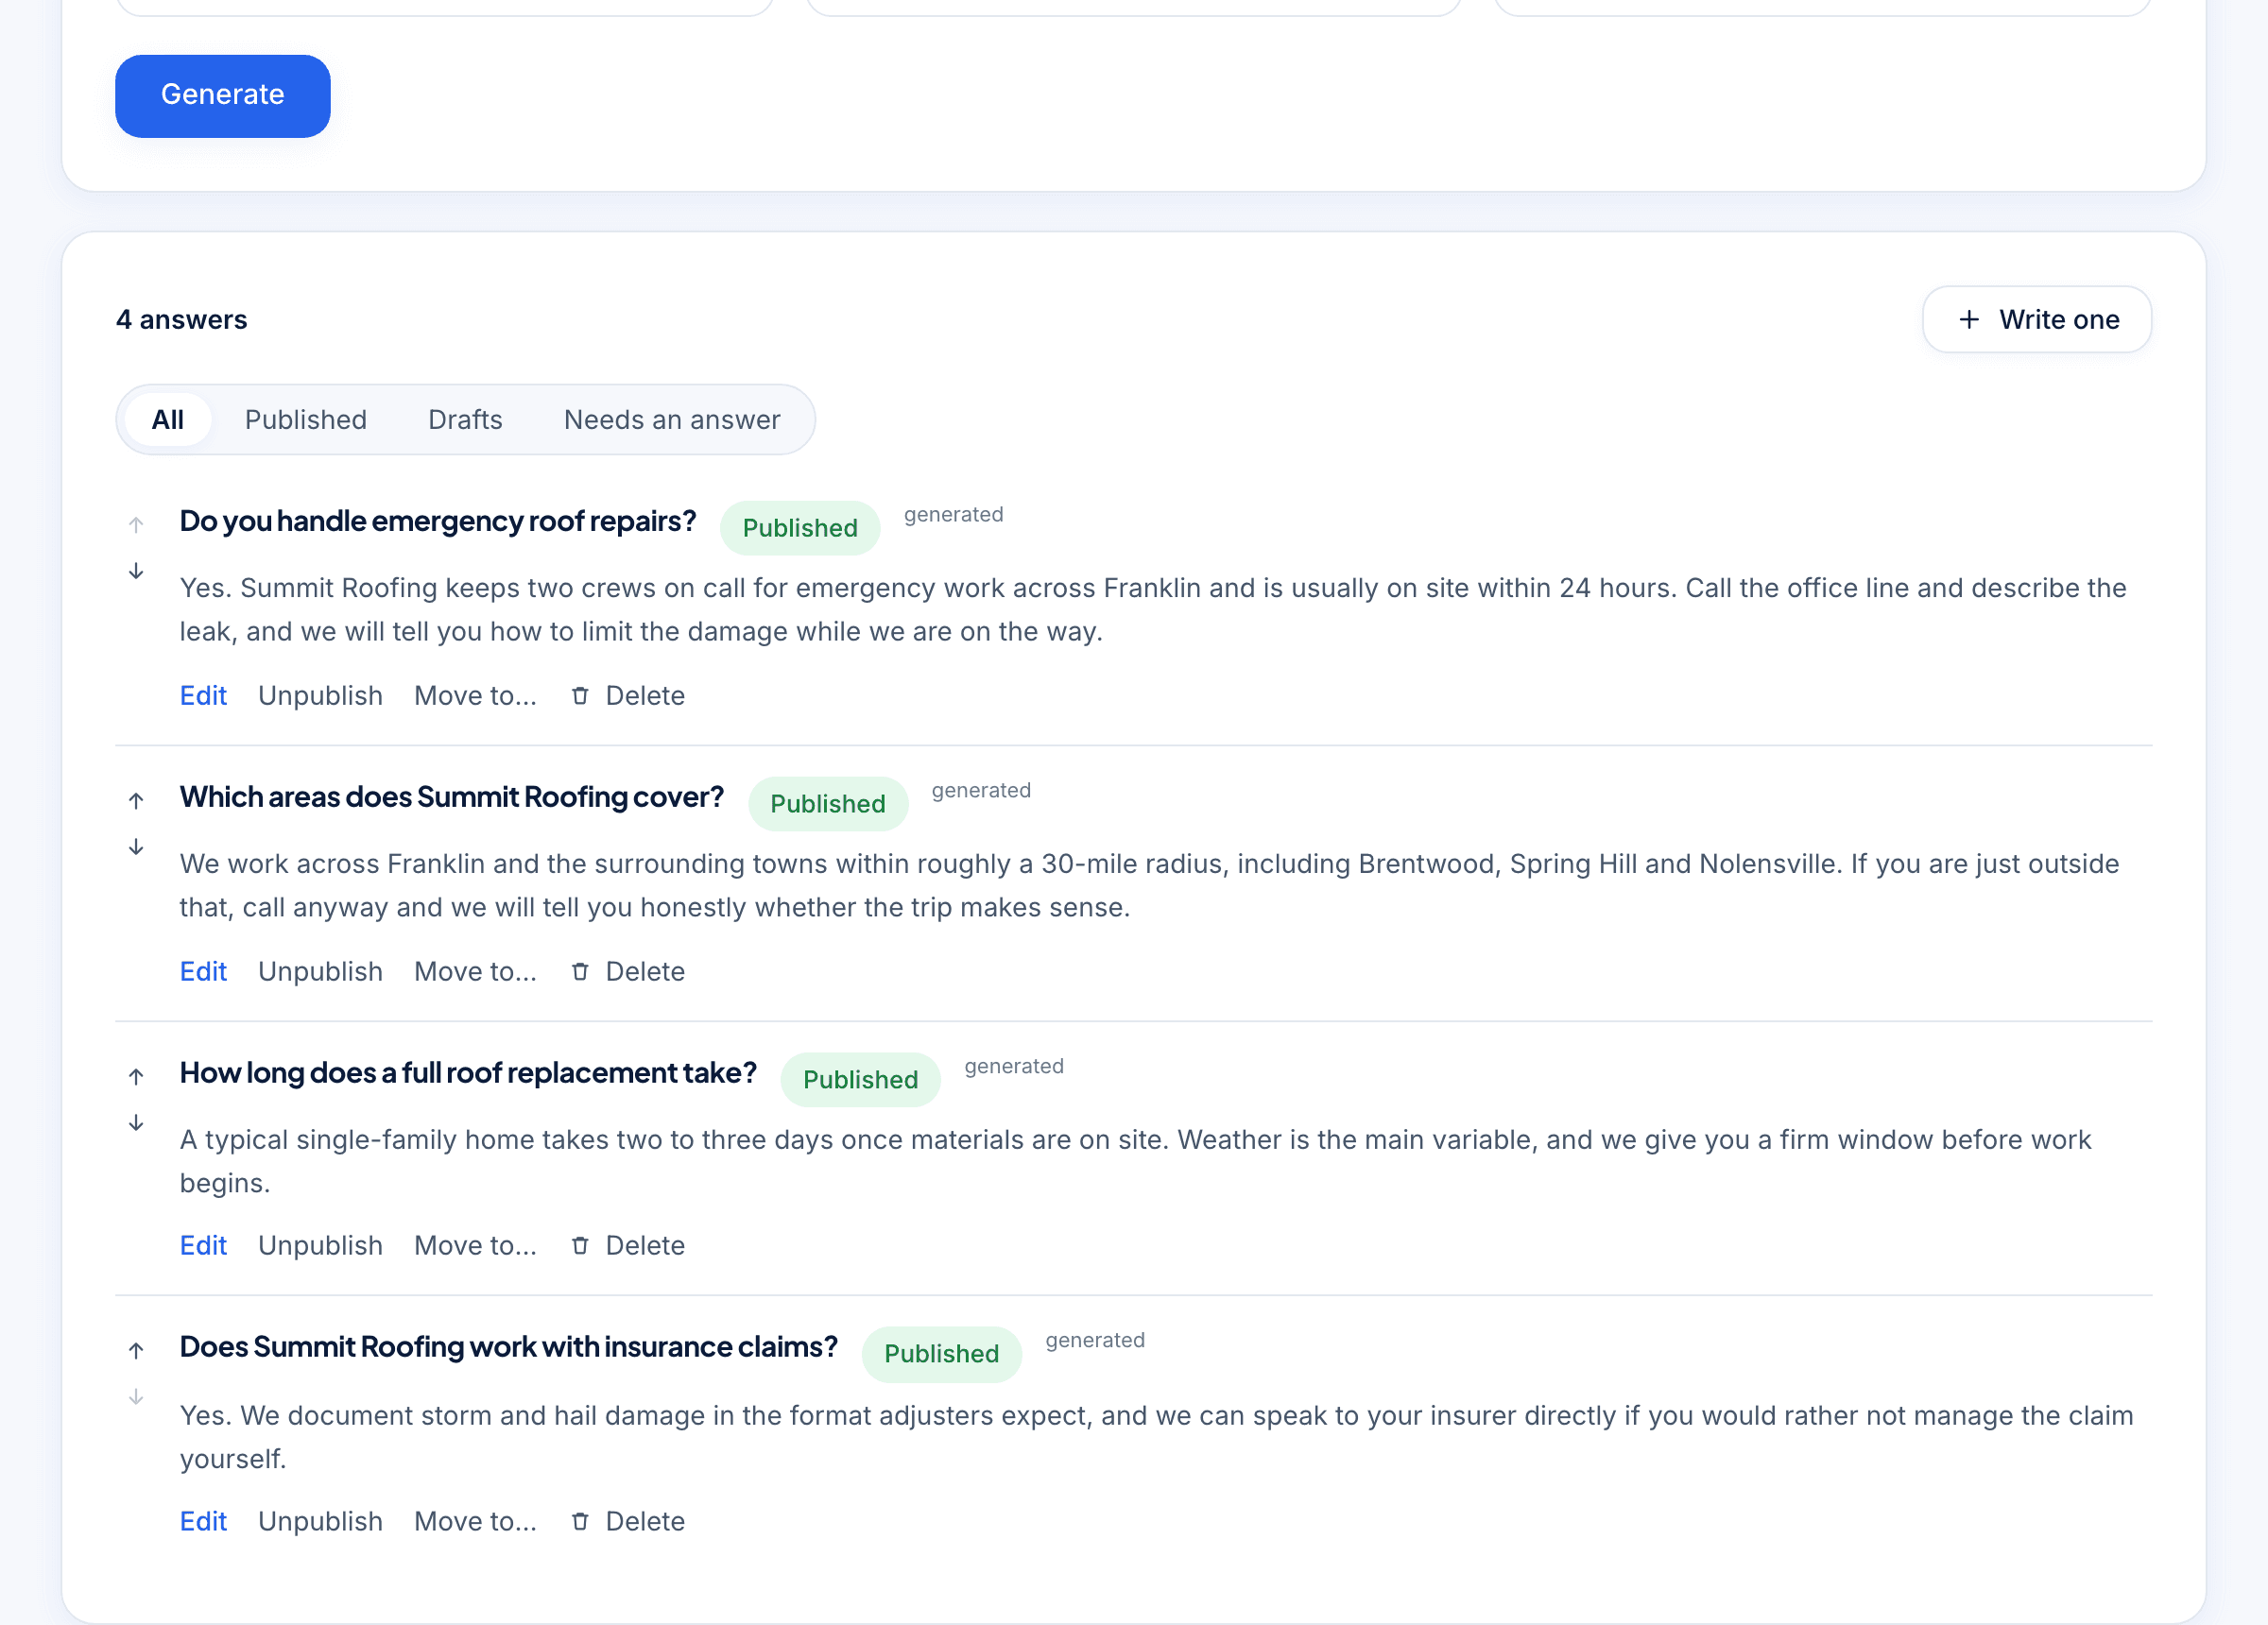Screen dimensions: 2268x1625
Task: Click answer text starting 'Yes. Summit Roofing keeps'
Action: pyautogui.click(x=1153, y=609)
